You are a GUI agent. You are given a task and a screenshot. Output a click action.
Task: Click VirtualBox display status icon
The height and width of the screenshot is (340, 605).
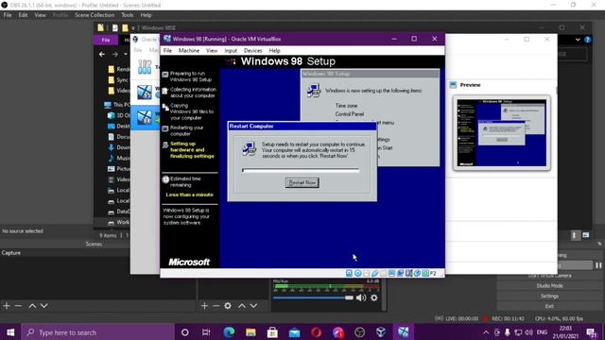pyautogui.click(x=391, y=273)
